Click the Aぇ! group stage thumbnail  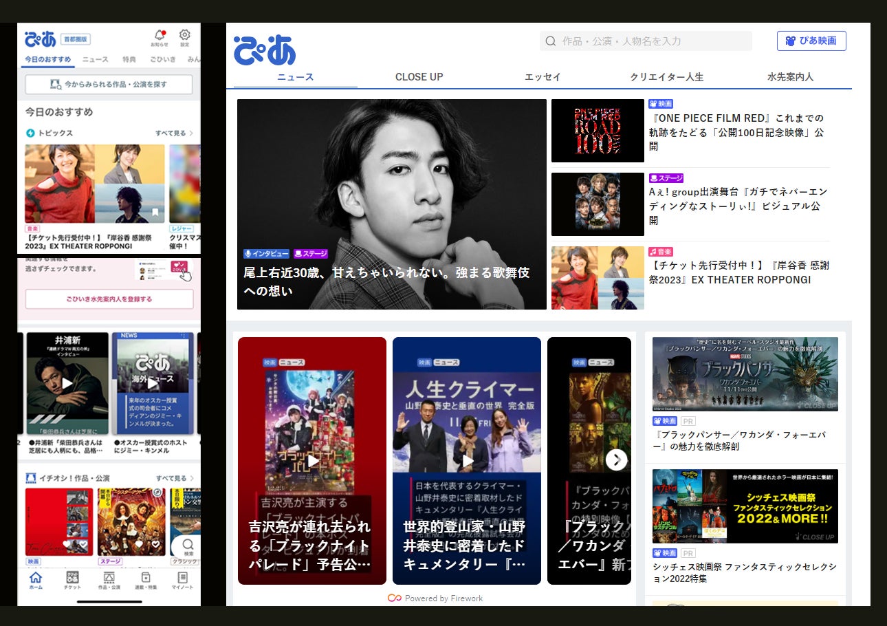tap(598, 204)
